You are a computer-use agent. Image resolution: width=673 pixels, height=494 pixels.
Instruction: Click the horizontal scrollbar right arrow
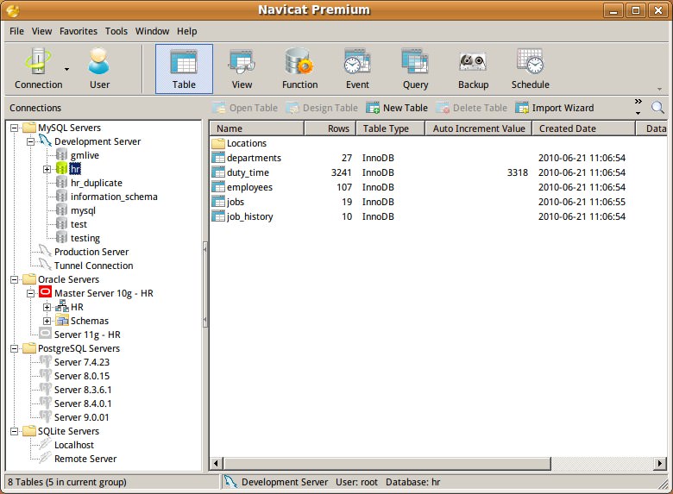tap(660, 463)
